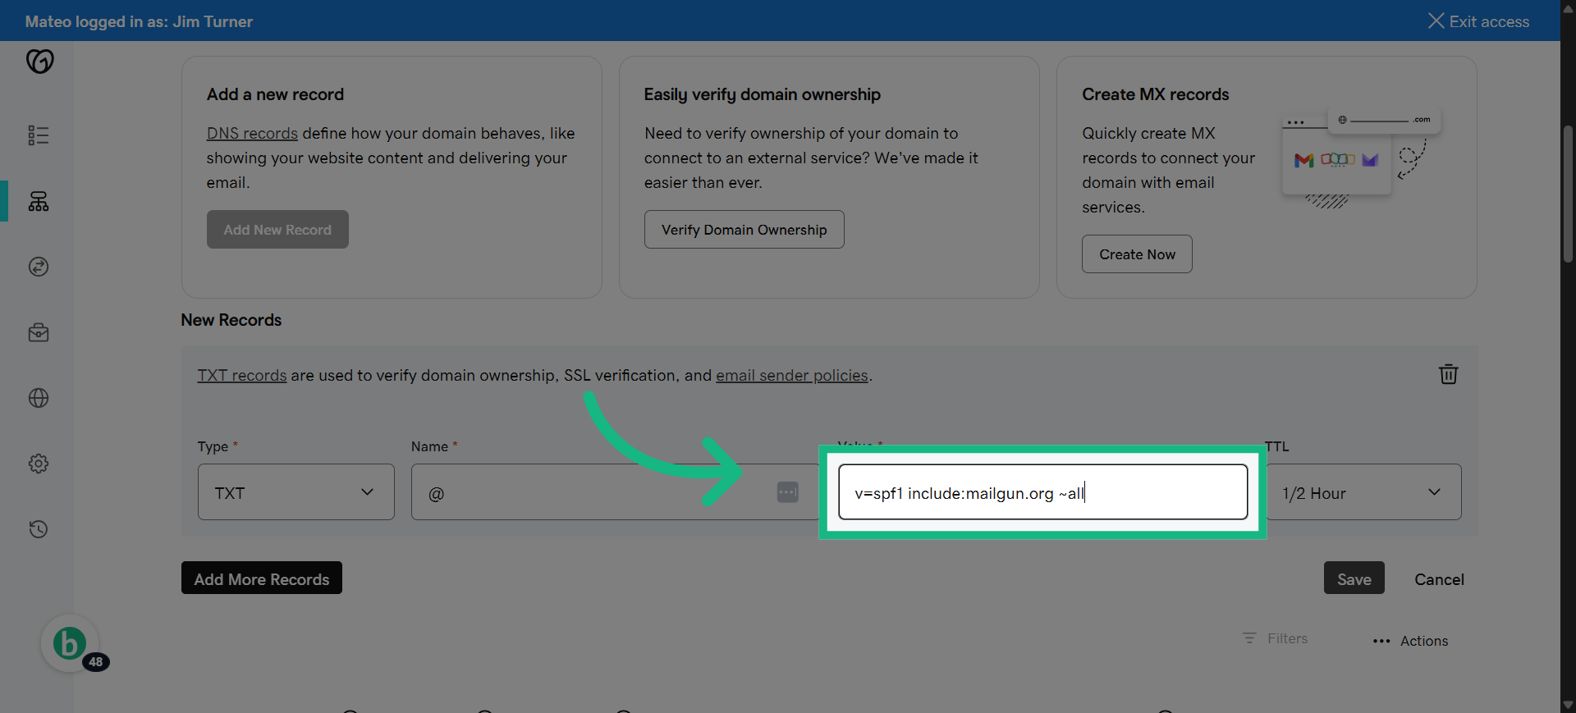Focus the Value field with SPF text
Screen dimensions: 1576x713
click(x=1042, y=492)
